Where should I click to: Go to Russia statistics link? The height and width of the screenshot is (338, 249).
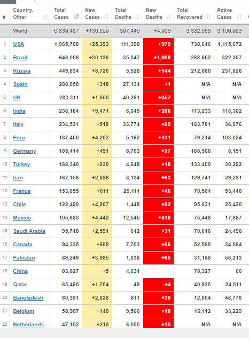[21, 71]
